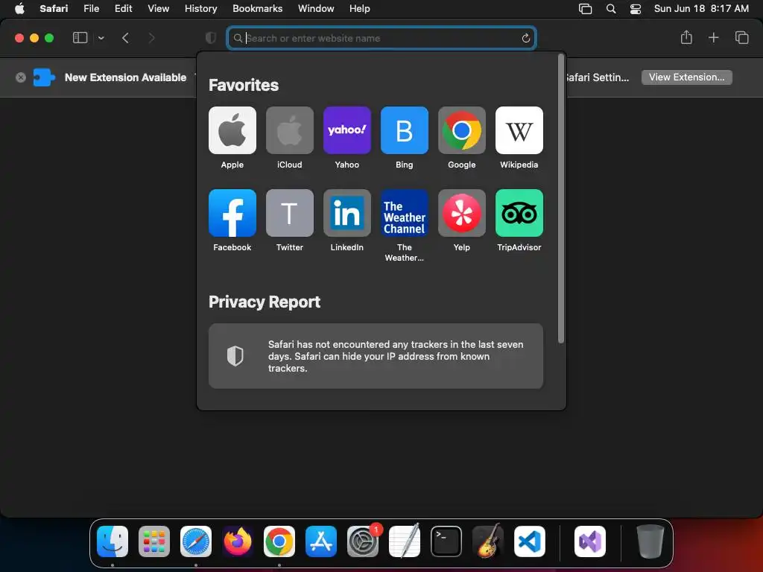Screen dimensions: 763x572
Task: Open Finder from the Dock
Action: tap(113, 541)
